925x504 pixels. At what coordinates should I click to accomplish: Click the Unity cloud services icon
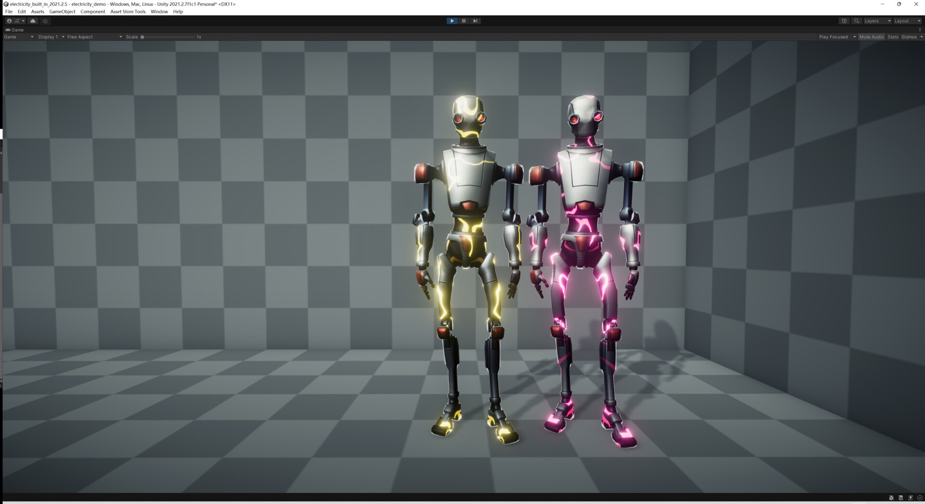33,21
